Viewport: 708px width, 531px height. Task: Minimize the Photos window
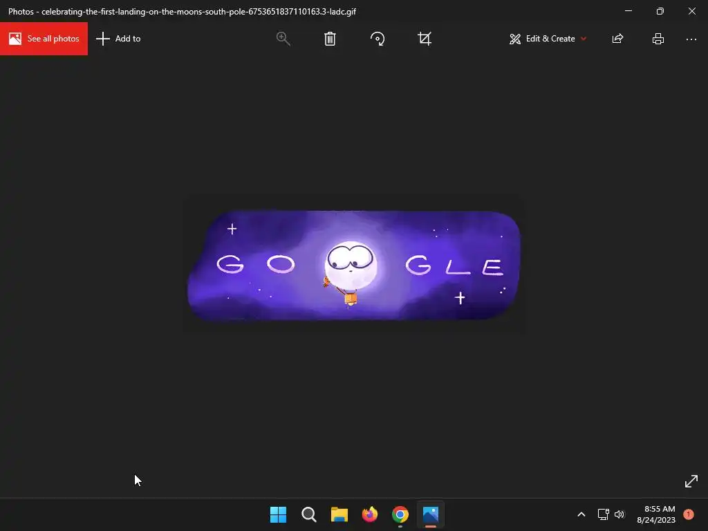click(628, 11)
